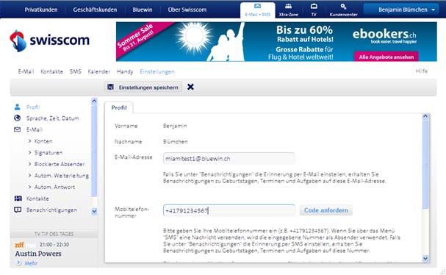Click the Mehr link under TV tip

pyautogui.click(x=31, y=263)
